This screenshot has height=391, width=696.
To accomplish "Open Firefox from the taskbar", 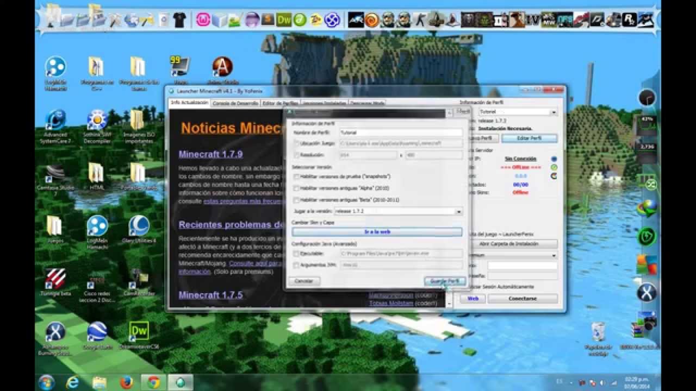I will coord(127,382).
